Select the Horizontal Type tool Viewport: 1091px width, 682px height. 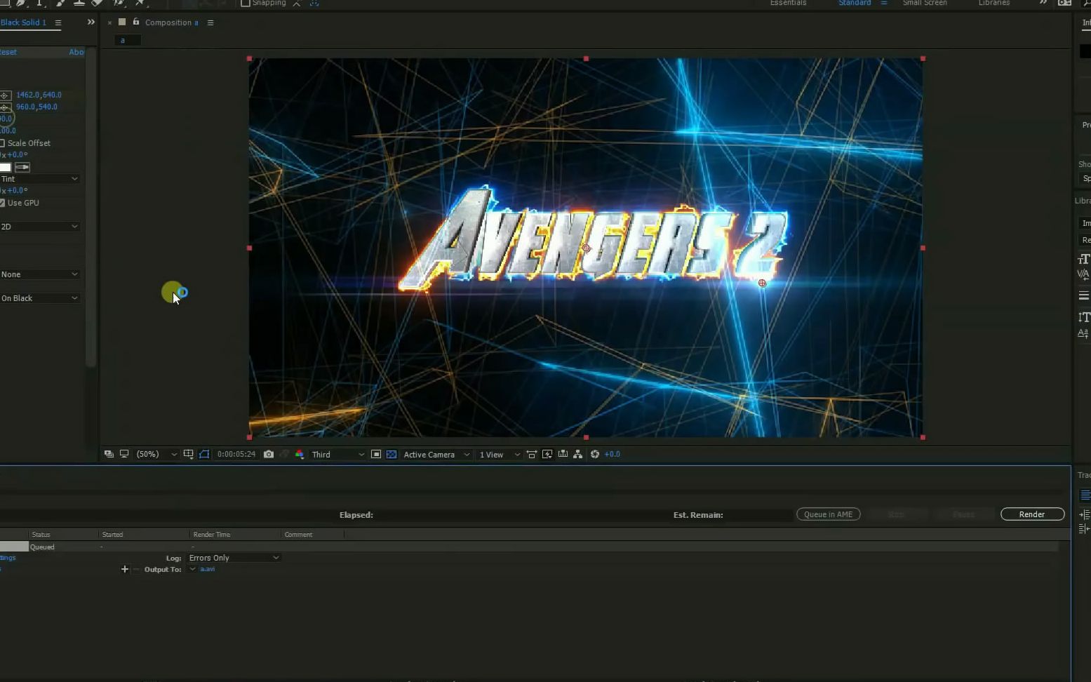pyautogui.click(x=40, y=4)
